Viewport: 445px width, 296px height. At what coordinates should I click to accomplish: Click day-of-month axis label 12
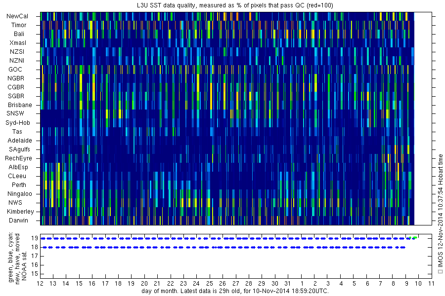coord(40,284)
